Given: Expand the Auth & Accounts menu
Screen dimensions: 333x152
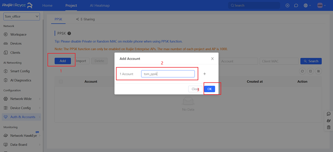Looking at the screenshot, I should click(22, 117).
